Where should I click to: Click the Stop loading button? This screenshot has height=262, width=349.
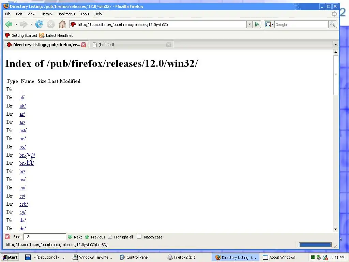point(51,24)
